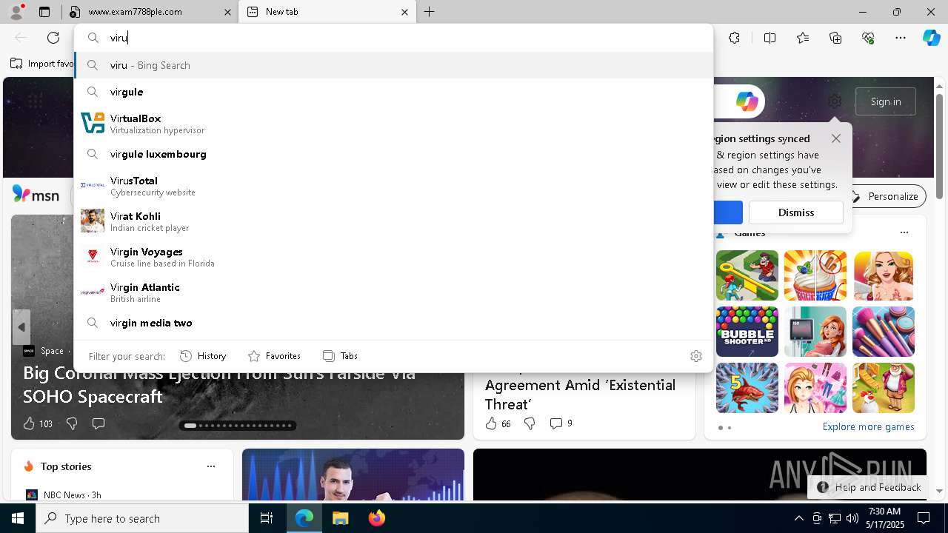Add a new tab with plus button

point(430,12)
